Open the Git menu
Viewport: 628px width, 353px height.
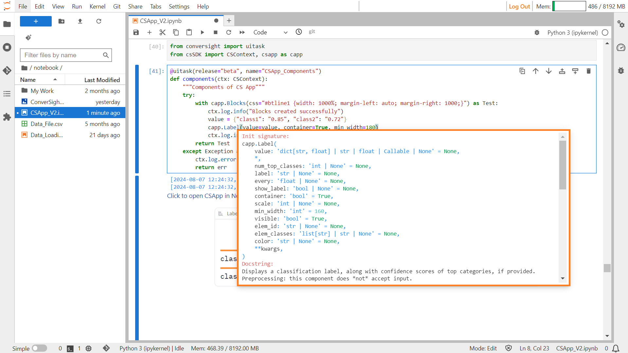(x=117, y=6)
